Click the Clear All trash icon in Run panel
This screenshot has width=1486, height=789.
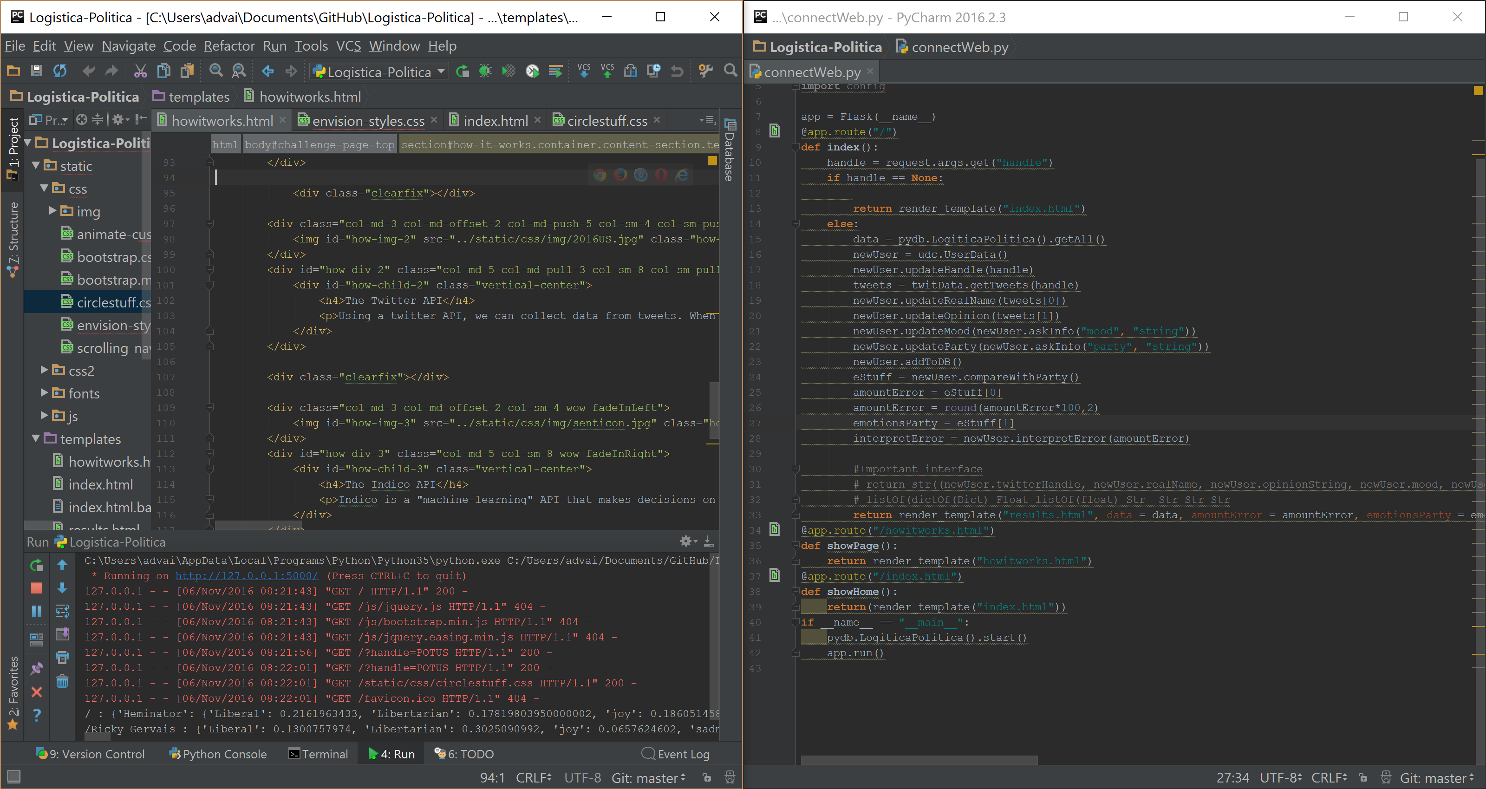62,681
